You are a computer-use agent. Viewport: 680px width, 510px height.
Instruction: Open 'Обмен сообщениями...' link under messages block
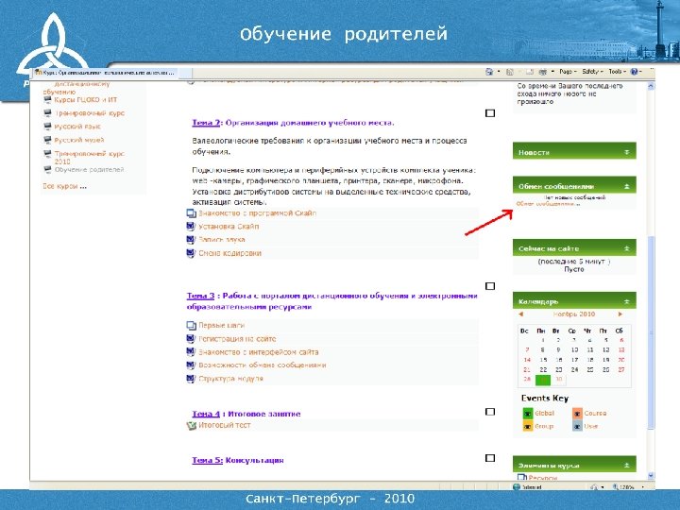(x=548, y=204)
